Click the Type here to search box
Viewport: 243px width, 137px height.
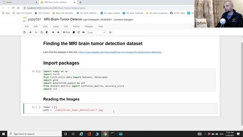[35, 134]
